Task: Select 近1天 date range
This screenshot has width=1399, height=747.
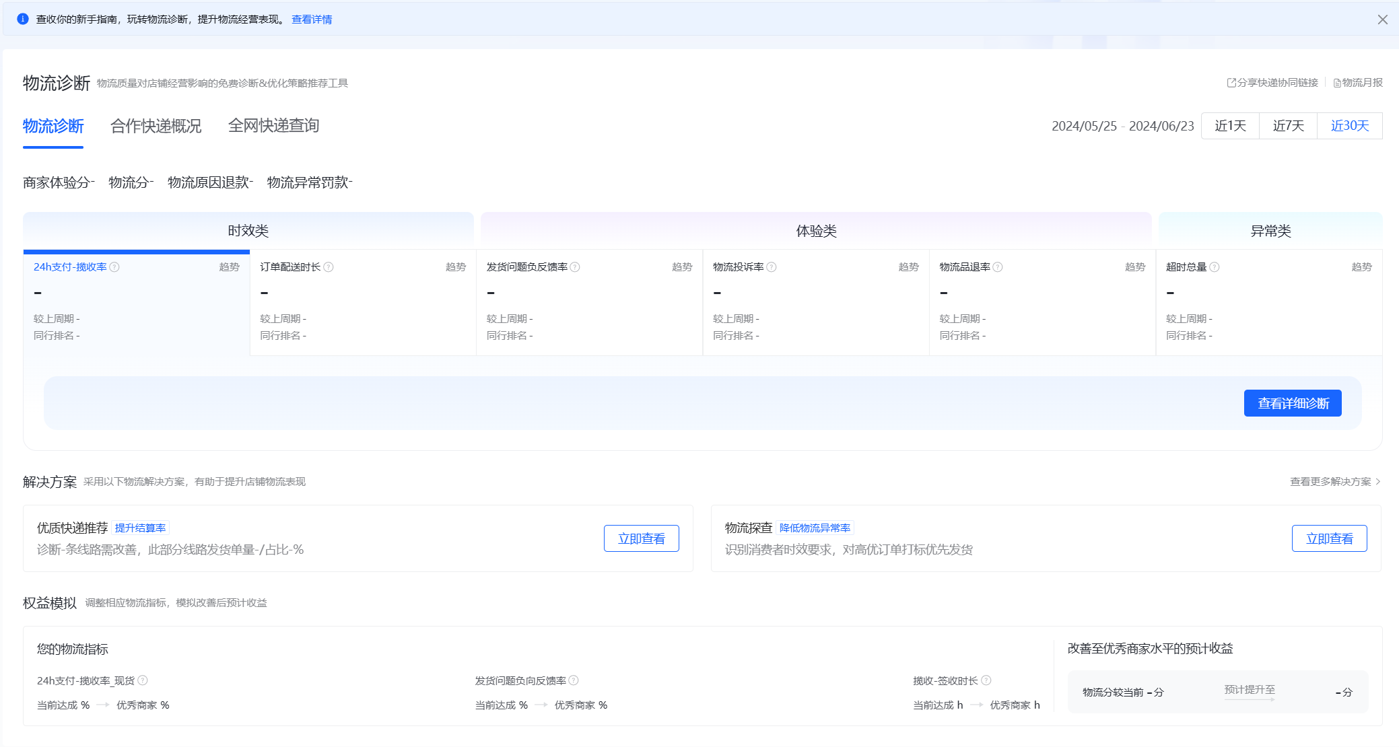Action: pyautogui.click(x=1230, y=126)
